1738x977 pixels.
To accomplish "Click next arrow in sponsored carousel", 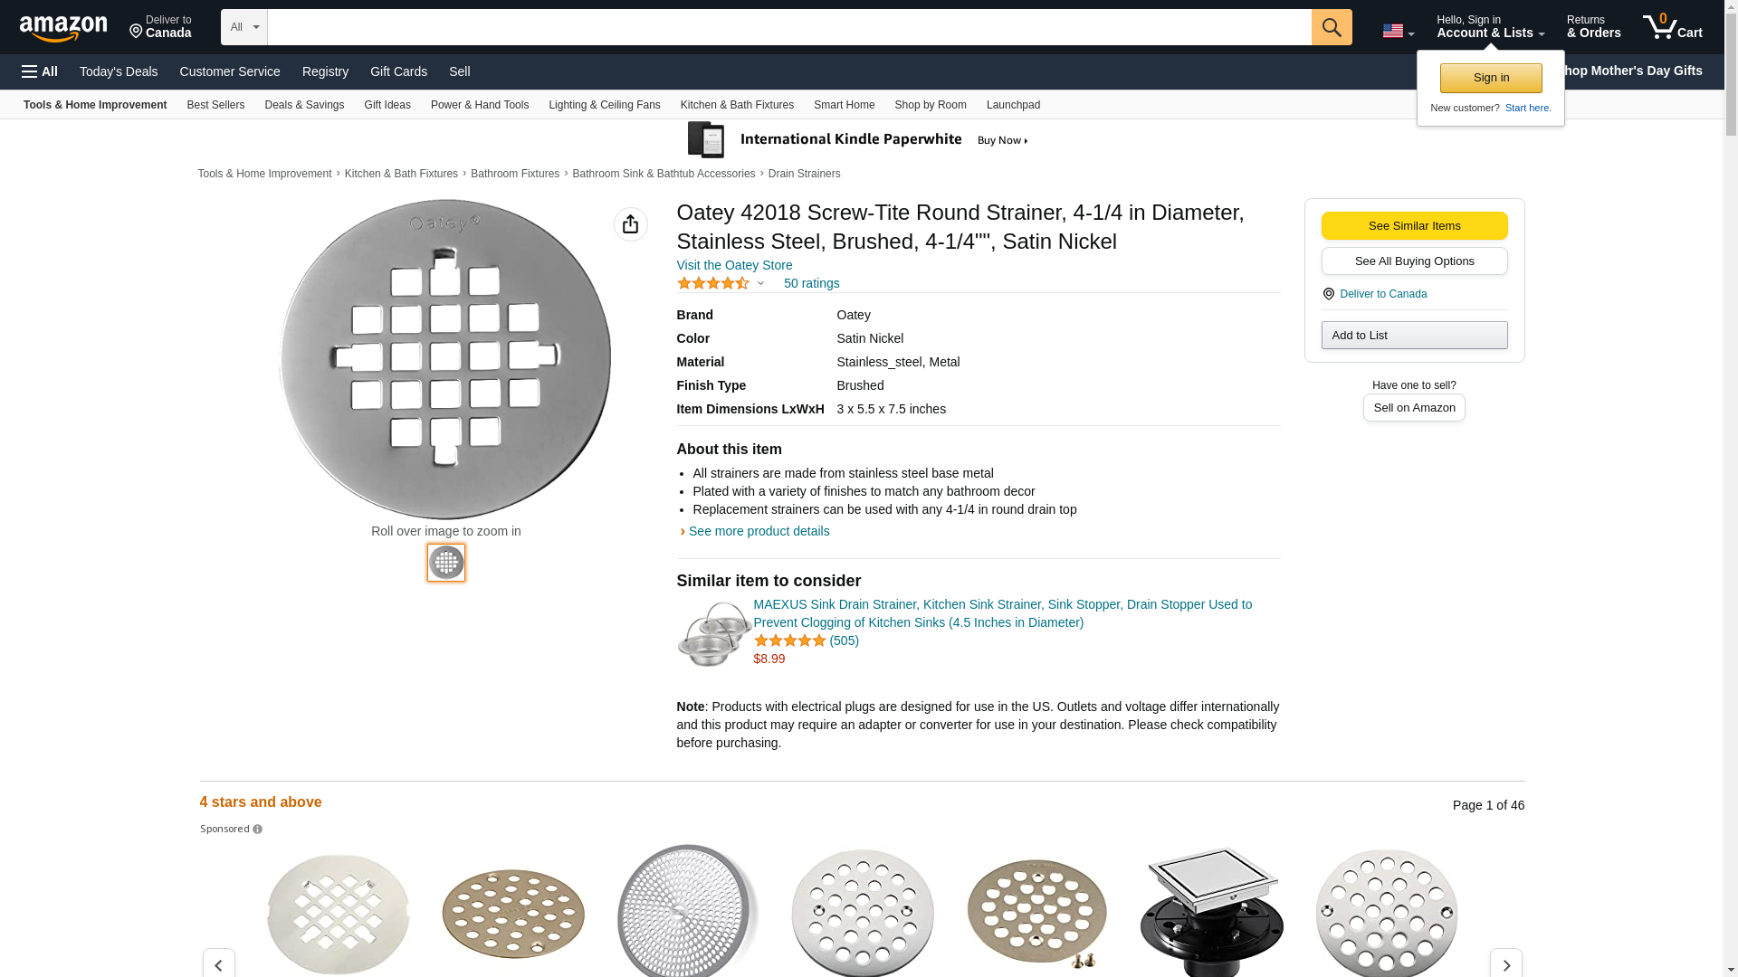I will [1505, 964].
